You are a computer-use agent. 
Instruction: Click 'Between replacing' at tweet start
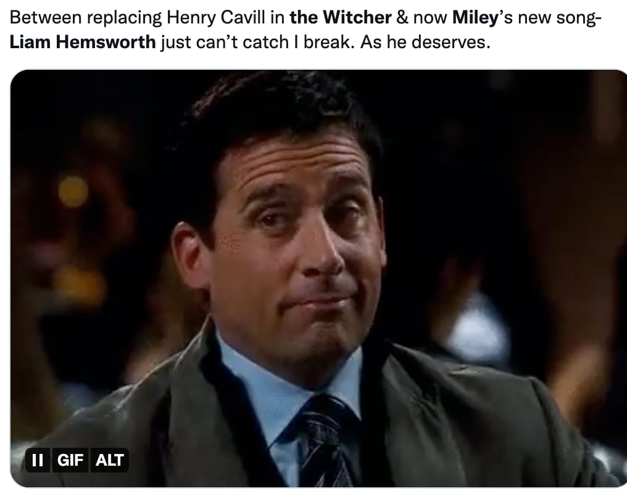86,18
